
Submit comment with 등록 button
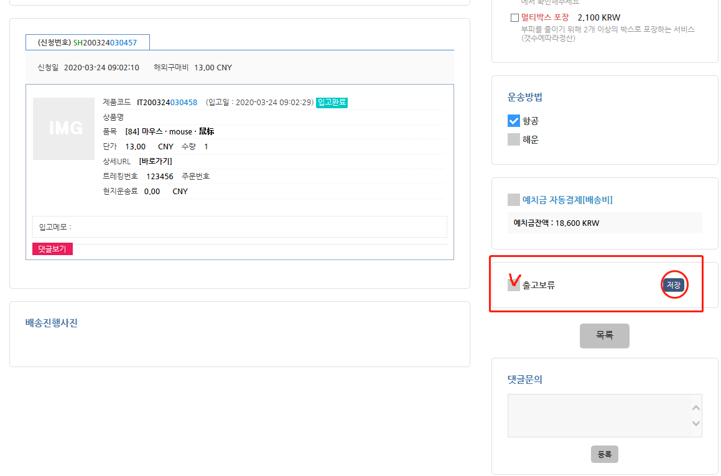604,454
